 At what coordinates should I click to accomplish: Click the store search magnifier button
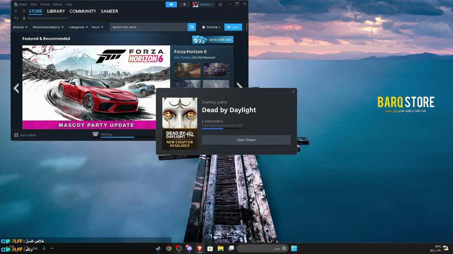tap(192, 27)
